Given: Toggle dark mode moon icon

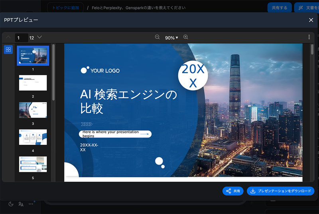Looking at the screenshot, I should tap(11, 204).
